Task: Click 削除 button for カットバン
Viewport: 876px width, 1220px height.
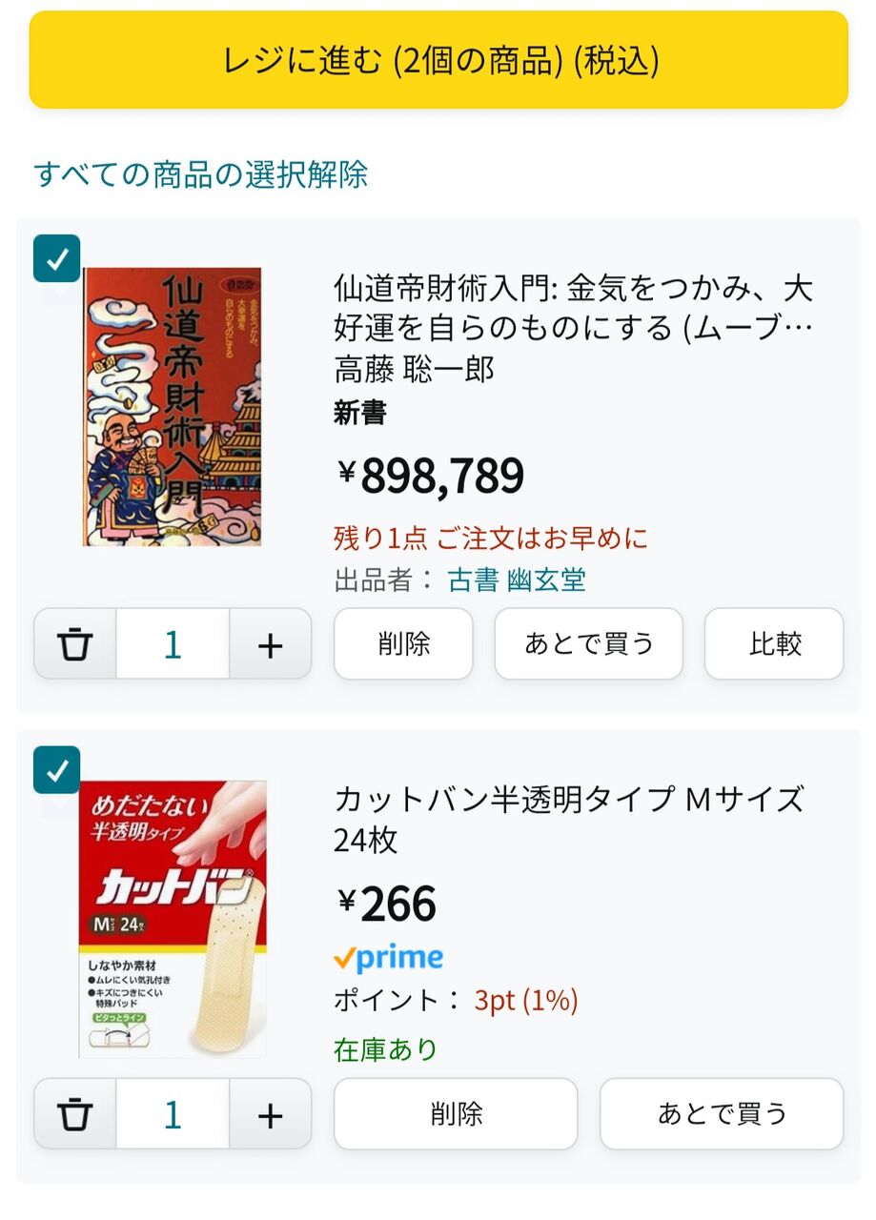Action: tap(456, 1114)
